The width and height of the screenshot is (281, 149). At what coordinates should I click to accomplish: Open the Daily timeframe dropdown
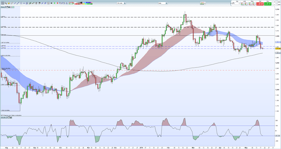pos(163,3)
